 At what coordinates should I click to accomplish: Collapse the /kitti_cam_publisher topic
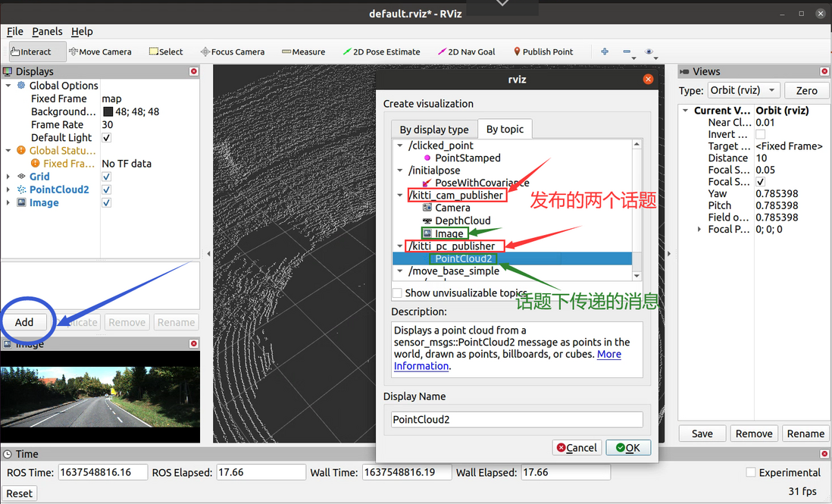click(x=400, y=196)
